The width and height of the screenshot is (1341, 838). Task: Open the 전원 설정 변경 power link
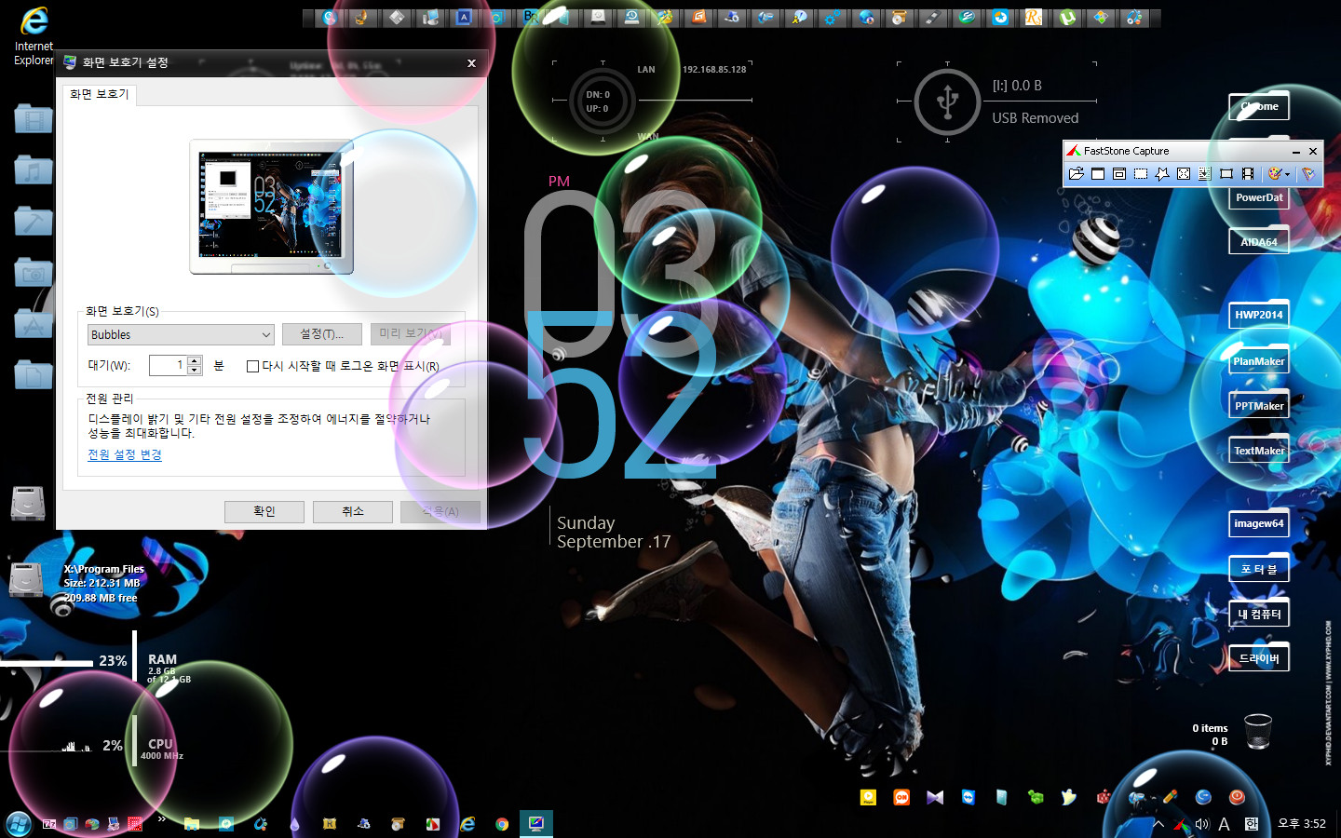tap(125, 454)
